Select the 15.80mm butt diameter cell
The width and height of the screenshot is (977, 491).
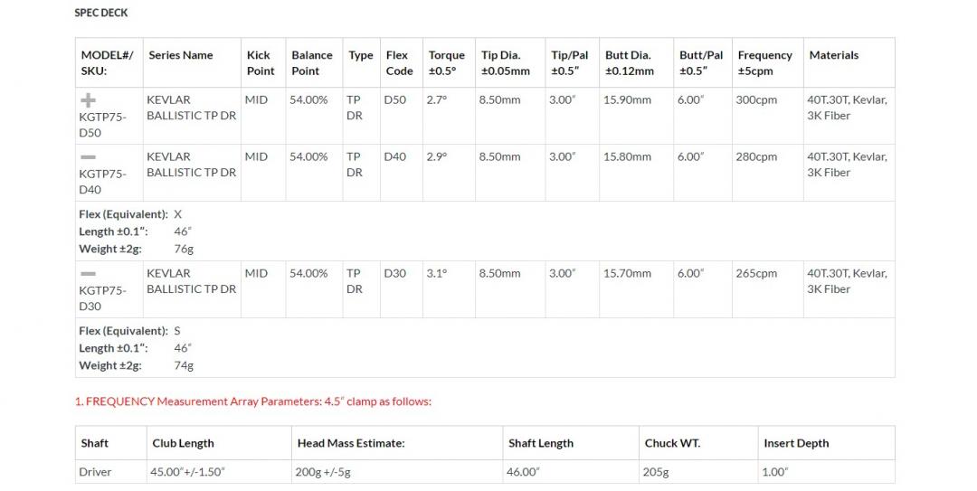tap(627, 157)
